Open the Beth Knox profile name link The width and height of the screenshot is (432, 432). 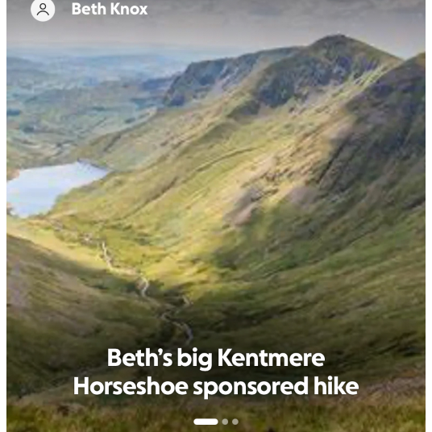click(x=110, y=9)
